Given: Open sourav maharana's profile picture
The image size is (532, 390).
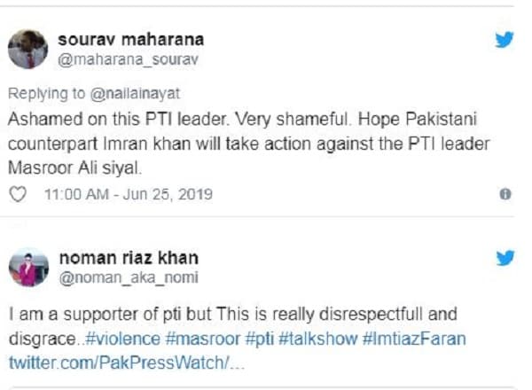Looking at the screenshot, I should 27,48.
